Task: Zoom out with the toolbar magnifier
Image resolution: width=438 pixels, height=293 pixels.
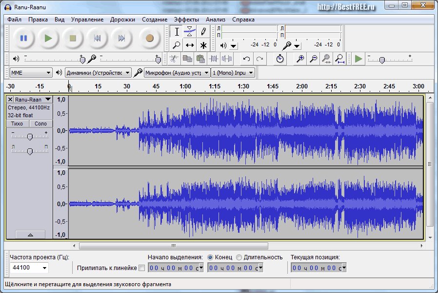Action: point(314,59)
